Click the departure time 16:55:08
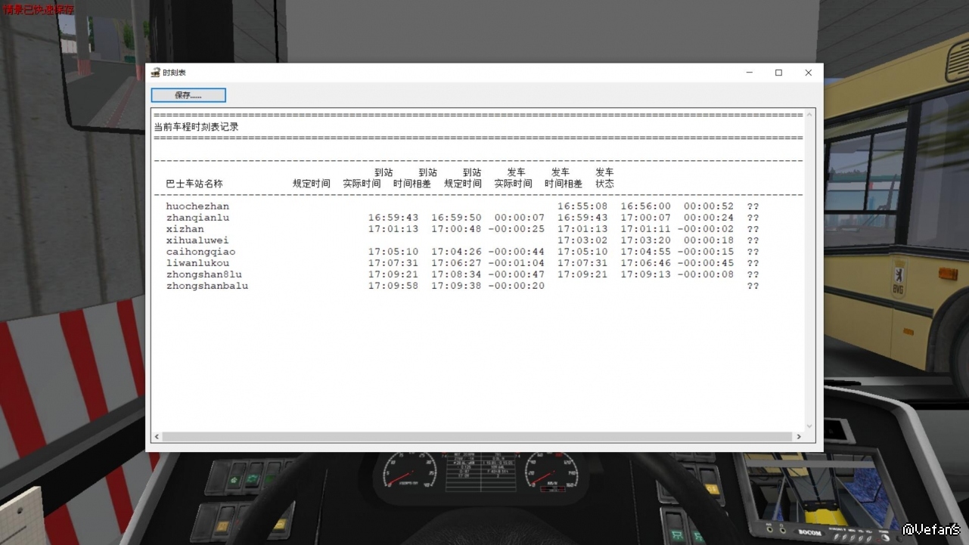Image resolution: width=969 pixels, height=545 pixels. tap(582, 206)
